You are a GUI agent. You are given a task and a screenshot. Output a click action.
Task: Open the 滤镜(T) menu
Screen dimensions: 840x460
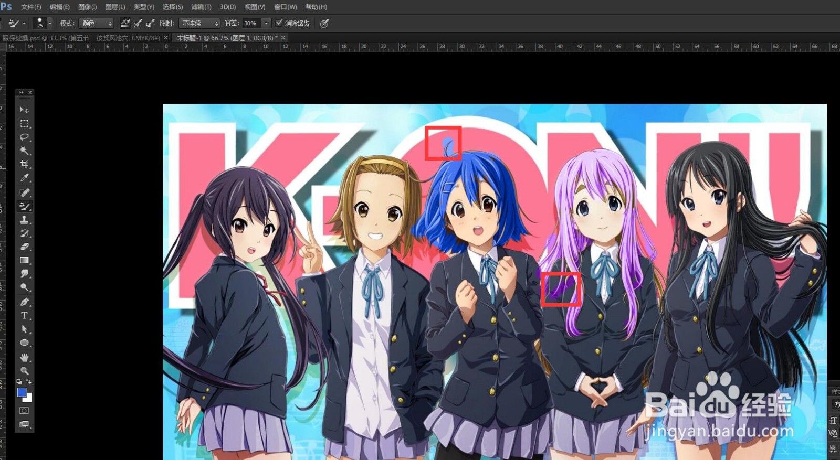(201, 7)
